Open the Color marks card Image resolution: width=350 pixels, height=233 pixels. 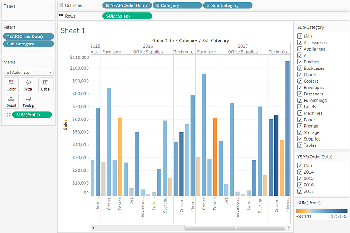tap(11, 85)
